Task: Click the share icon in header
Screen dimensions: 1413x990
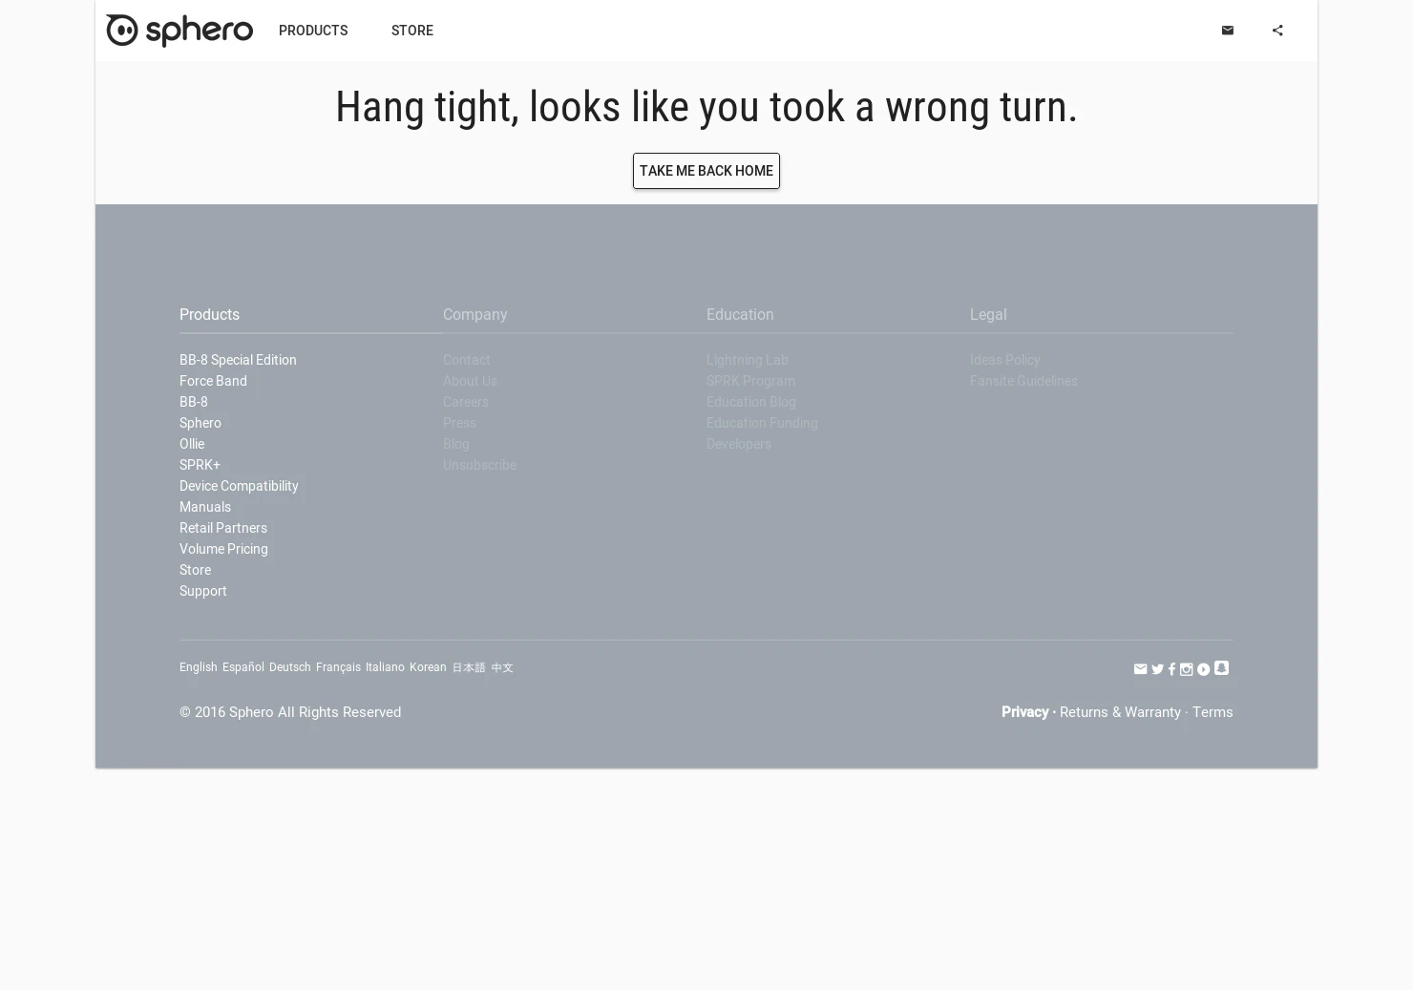Action: coord(1277,31)
